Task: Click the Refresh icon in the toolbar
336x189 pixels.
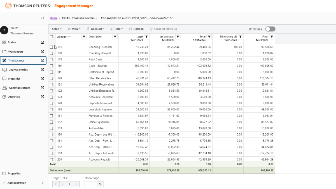Action: (136, 29)
